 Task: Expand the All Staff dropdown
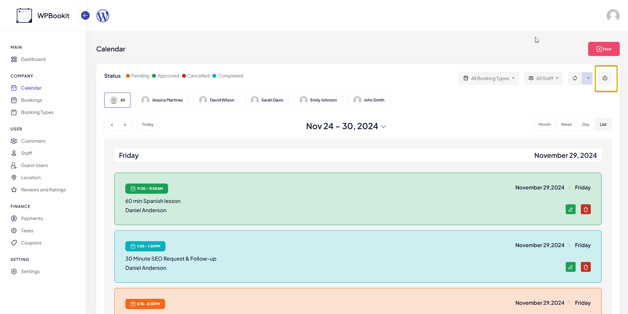(x=543, y=78)
